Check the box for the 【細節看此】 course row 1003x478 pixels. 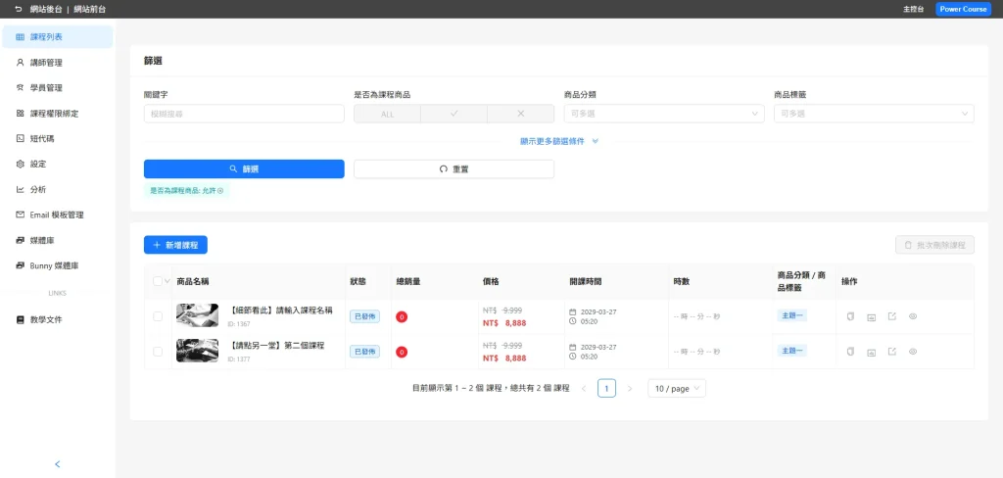tap(158, 316)
